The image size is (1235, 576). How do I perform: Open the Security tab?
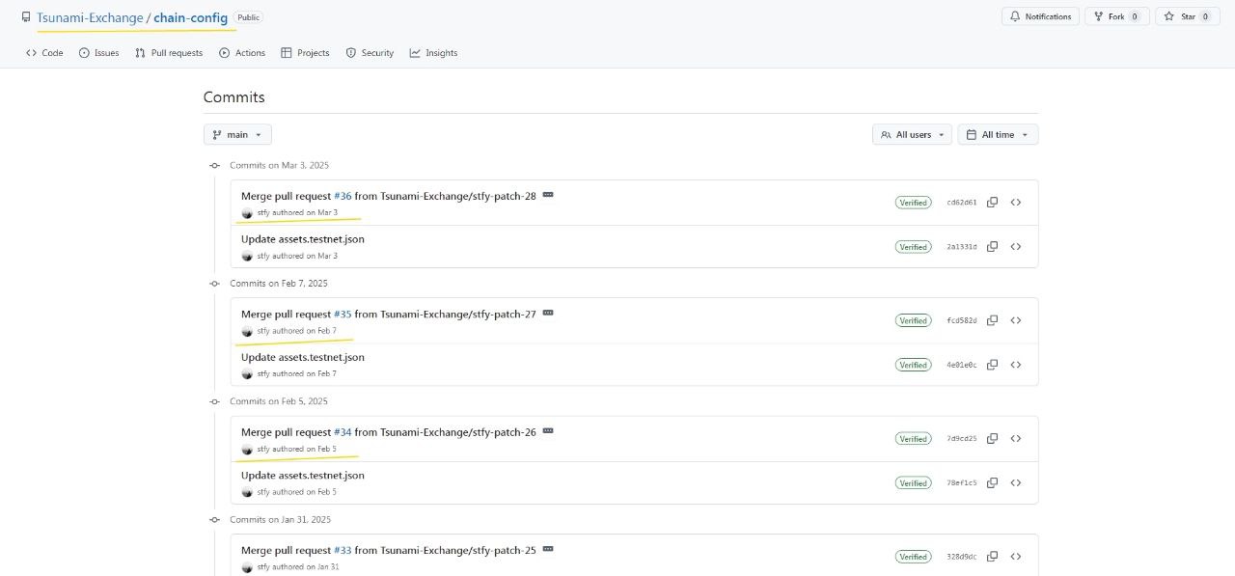[x=370, y=53]
